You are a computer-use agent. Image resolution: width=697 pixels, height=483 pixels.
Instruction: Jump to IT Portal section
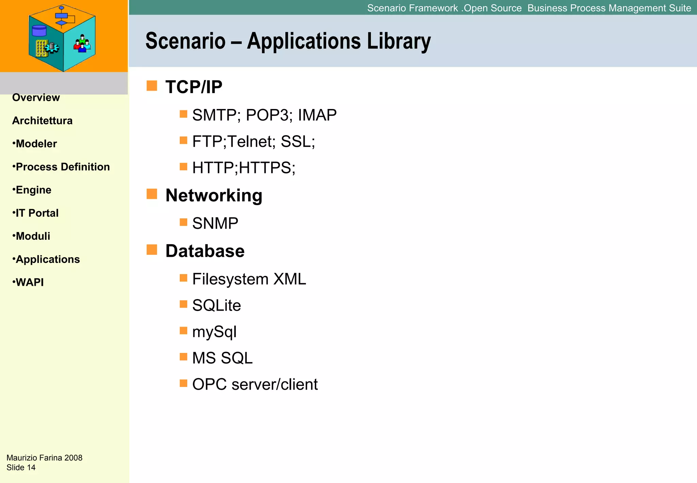point(35,213)
